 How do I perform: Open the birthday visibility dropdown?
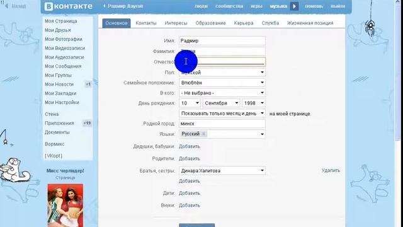click(x=222, y=113)
